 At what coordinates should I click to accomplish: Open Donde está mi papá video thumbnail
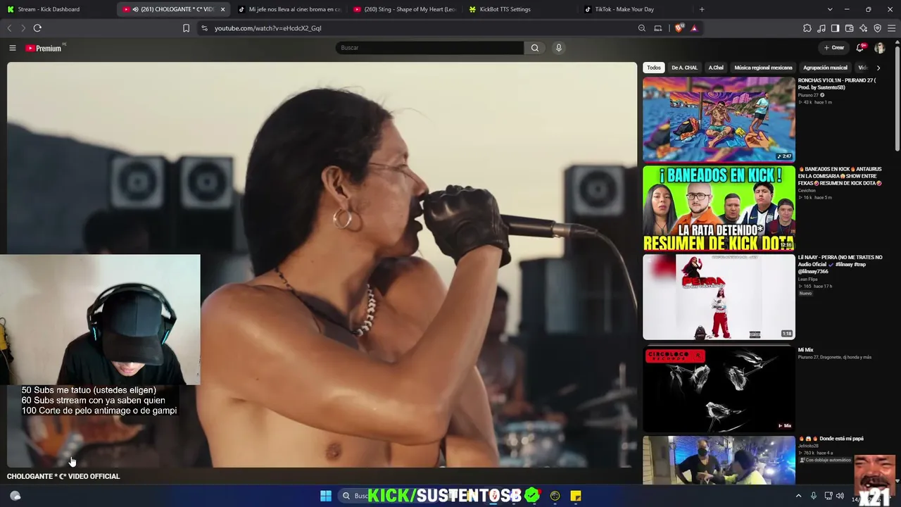(x=719, y=461)
